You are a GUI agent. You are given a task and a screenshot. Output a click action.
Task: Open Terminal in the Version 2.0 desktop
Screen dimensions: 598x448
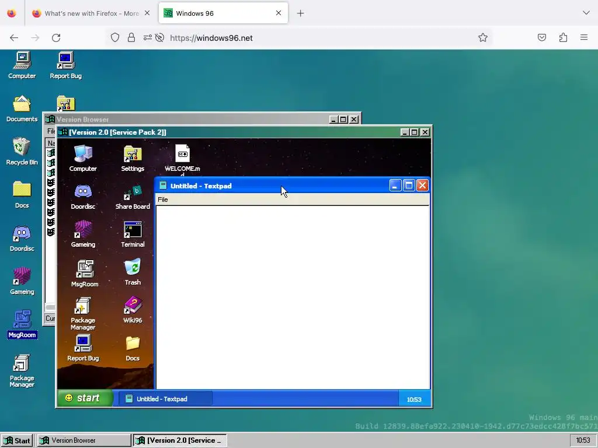(133, 235)
